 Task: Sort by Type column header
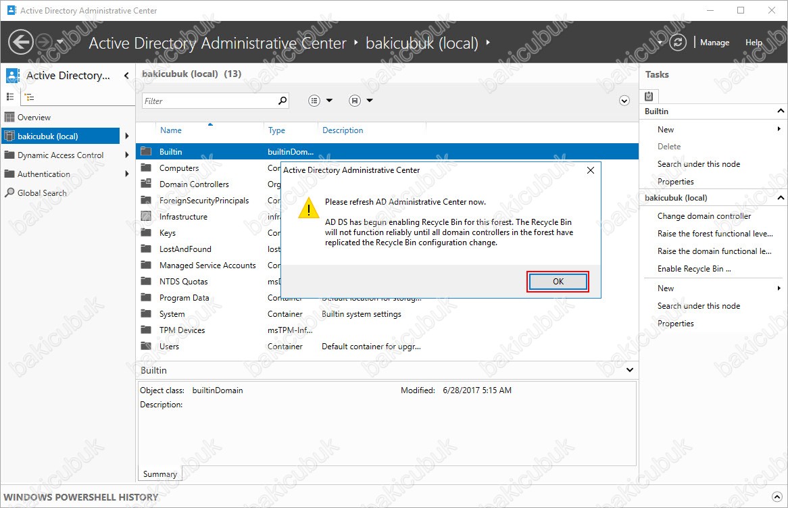(276, 130)
